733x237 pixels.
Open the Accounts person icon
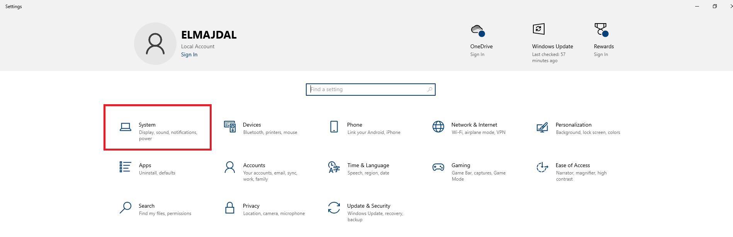click(x=230, y=167)
